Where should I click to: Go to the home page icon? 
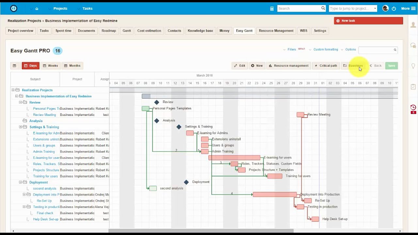click(x=37, y=9)
